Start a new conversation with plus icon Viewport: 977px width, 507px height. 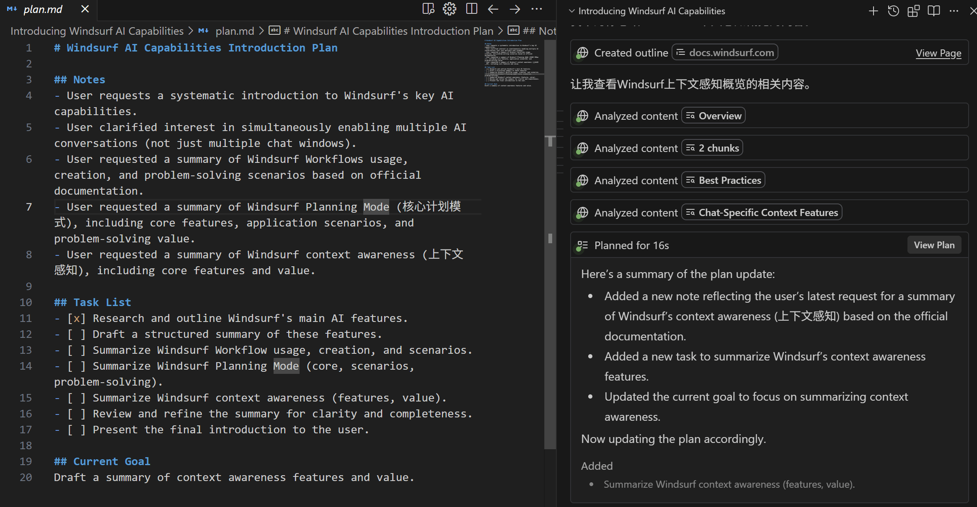point(874,11)
